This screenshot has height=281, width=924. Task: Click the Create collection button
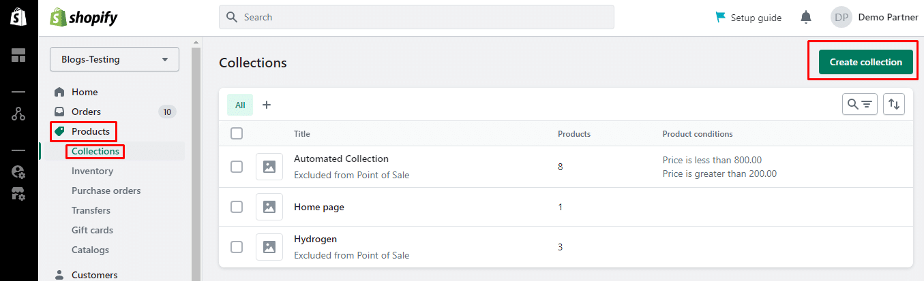tap(865, 62)
